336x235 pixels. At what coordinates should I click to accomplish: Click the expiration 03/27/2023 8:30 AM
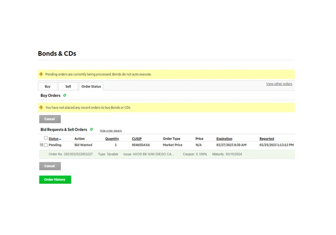coord(231,145)
